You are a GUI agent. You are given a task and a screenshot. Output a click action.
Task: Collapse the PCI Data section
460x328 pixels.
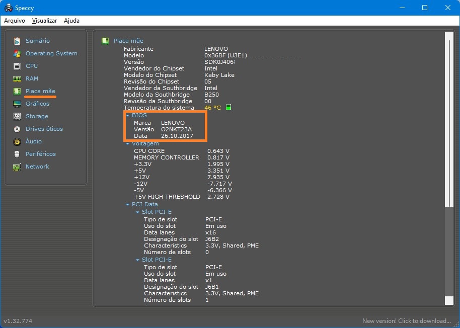128,205
